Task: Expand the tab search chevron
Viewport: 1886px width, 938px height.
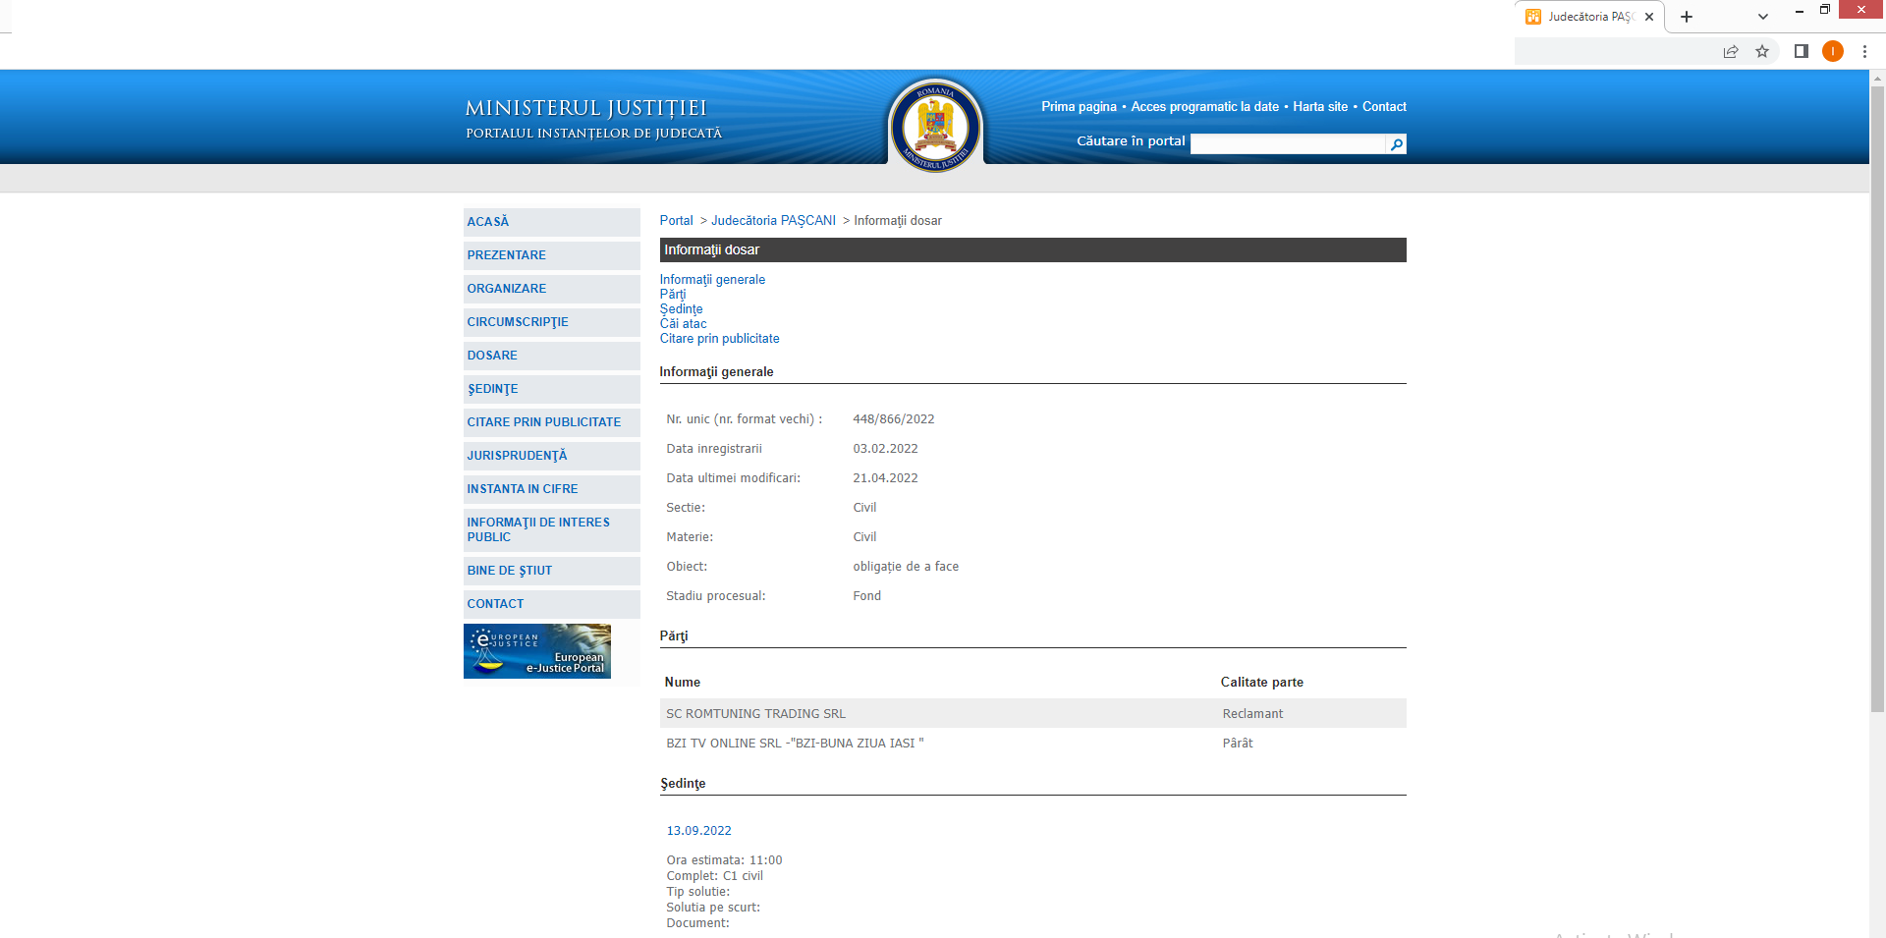Action: click(x=1763, y=17)
